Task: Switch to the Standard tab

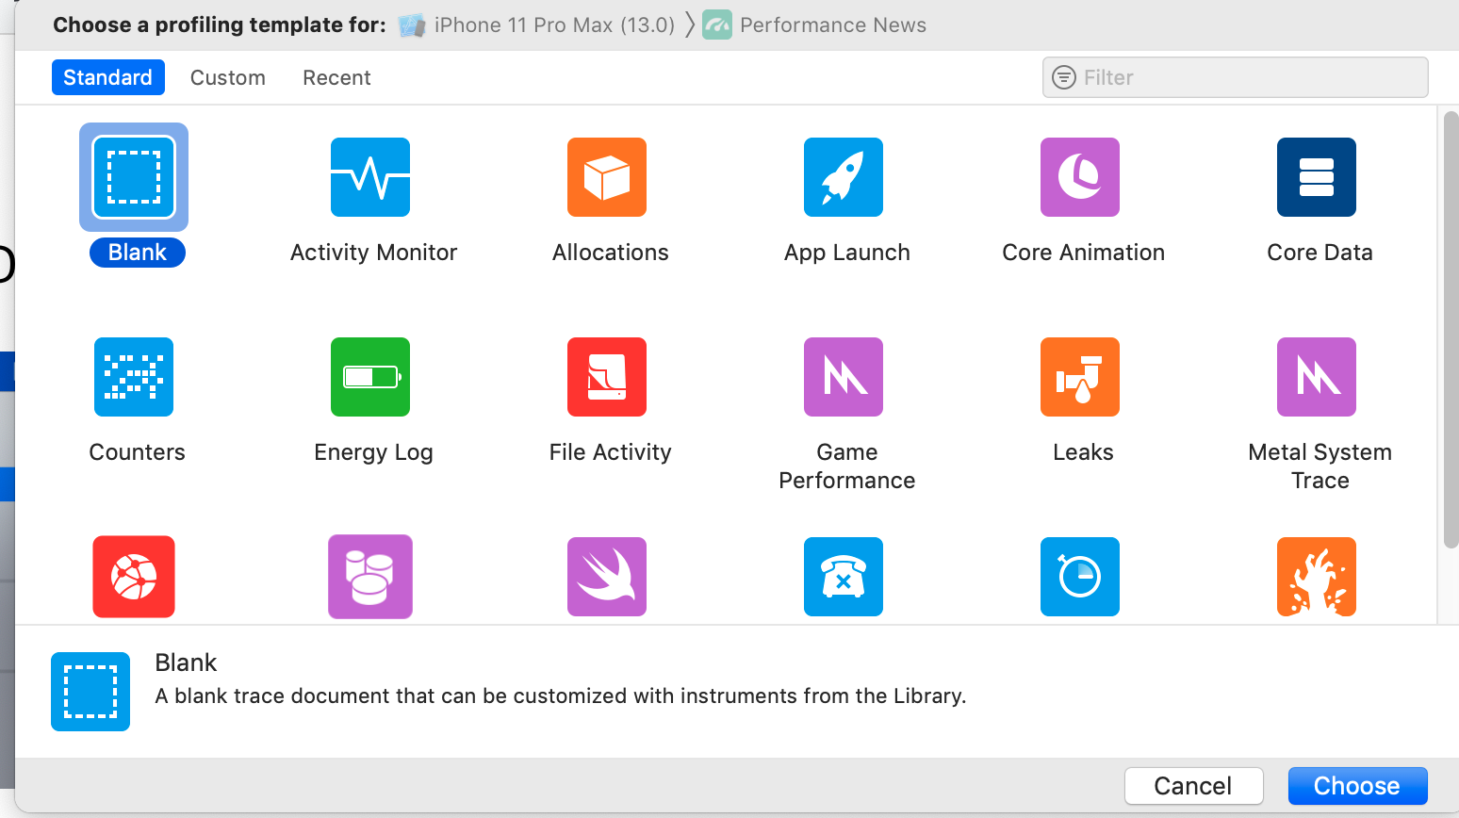Action: [108, 77]
